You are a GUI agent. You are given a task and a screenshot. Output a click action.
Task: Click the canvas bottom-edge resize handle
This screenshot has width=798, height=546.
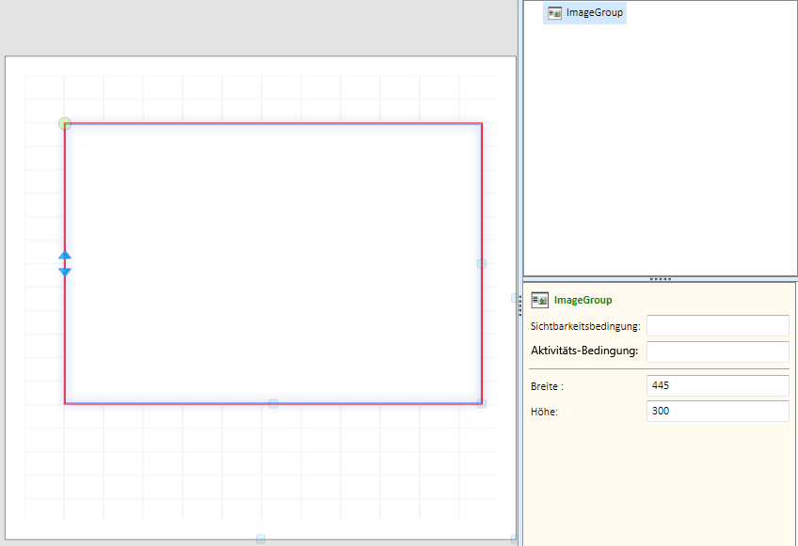pos(261,538)
